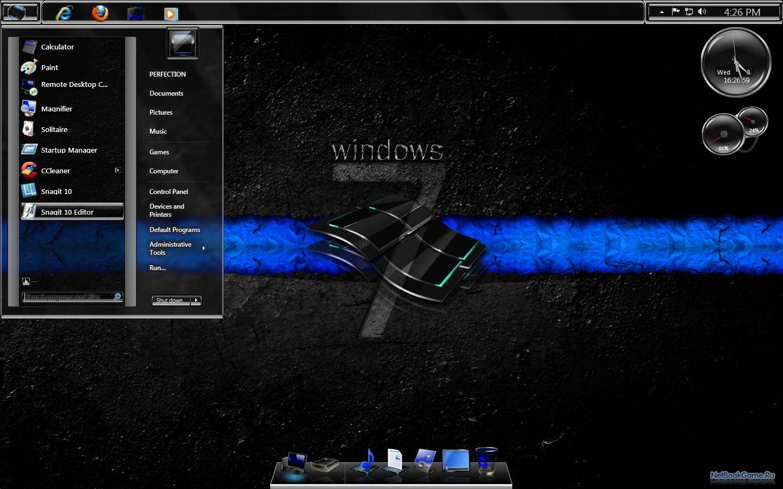
Task: Click the 4:26 PM taskbar clock
Action: (x=742, y=12)
